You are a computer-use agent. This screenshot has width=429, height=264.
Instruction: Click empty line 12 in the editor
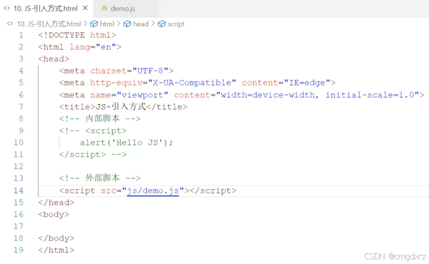pyautogui.click(x=232, y=166)
